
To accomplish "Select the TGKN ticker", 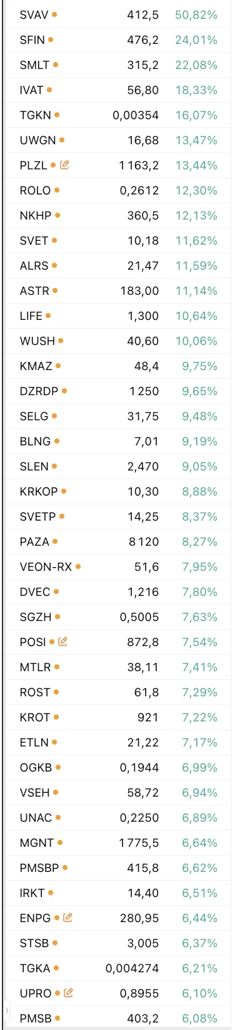I will 34,115.
